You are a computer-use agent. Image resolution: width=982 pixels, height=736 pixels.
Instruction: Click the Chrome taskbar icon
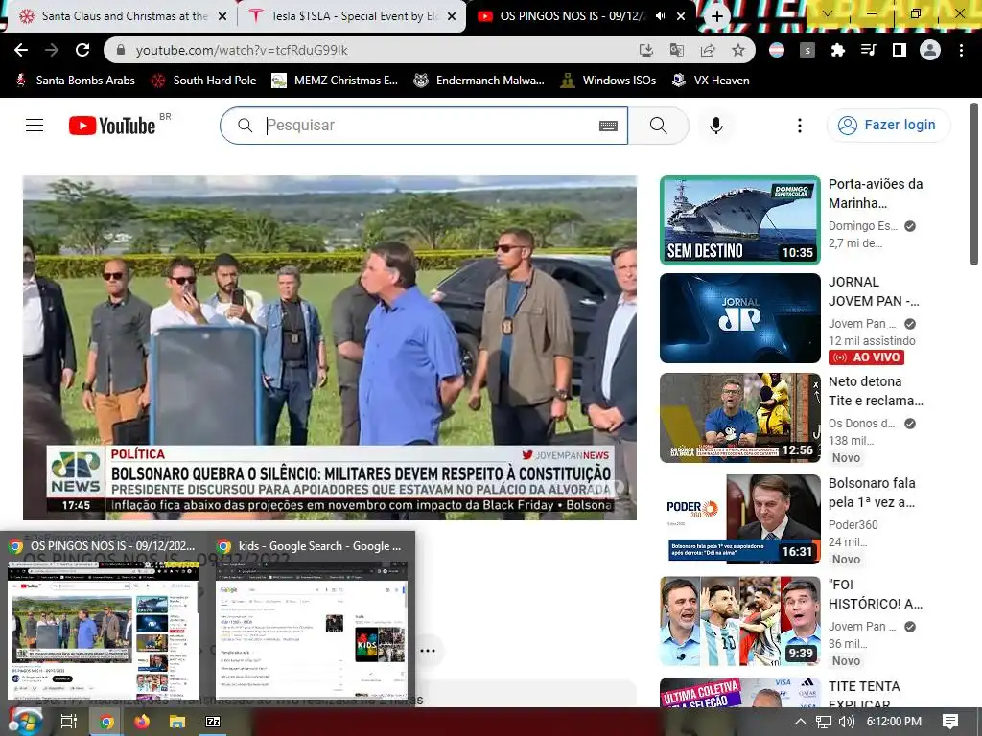pos(106,722)
